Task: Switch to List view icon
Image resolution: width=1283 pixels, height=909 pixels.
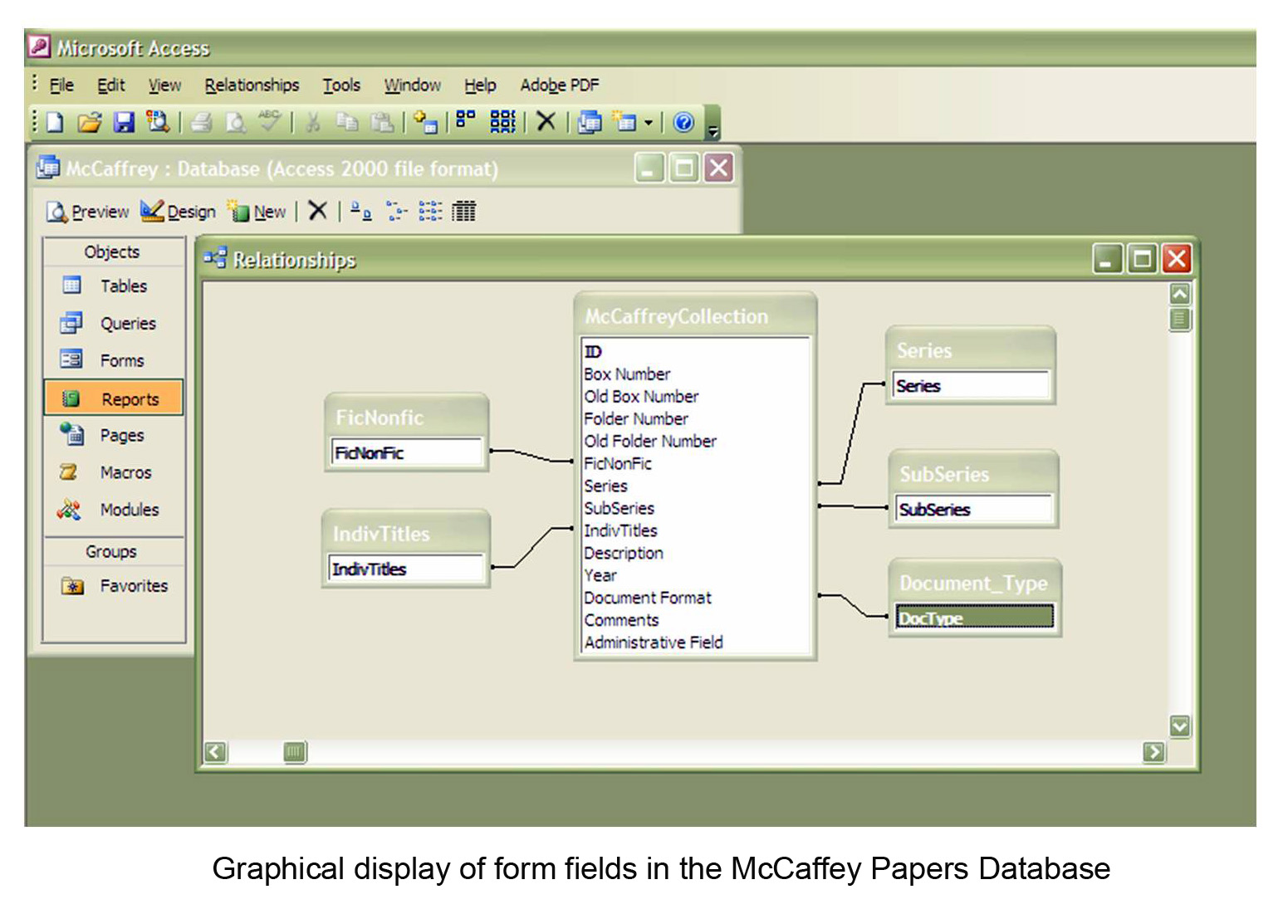Action: [429, 211]
